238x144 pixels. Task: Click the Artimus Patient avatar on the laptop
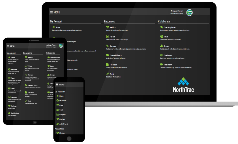(x=190, y=13)
